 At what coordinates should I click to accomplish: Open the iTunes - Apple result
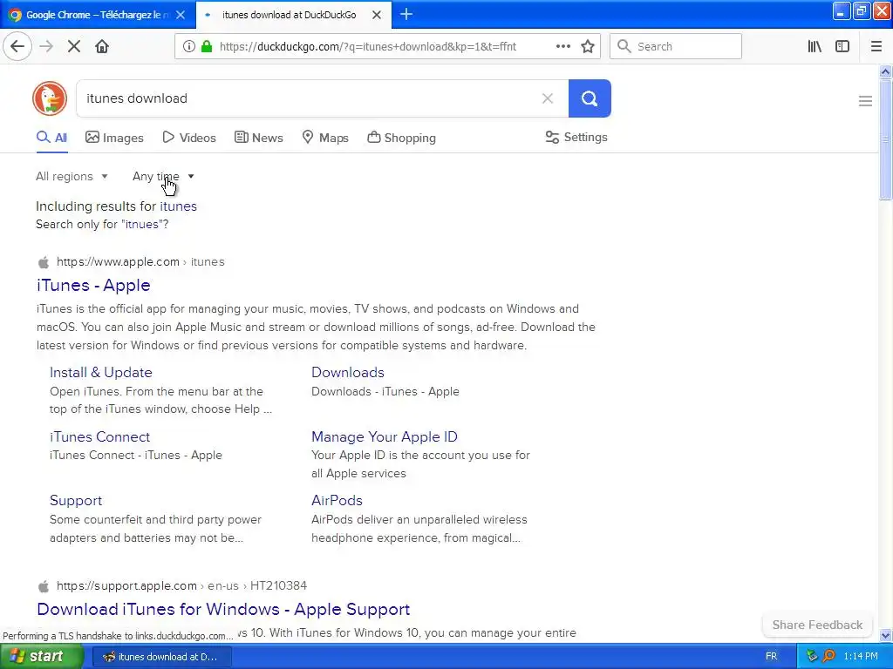[x=93, y=285]
